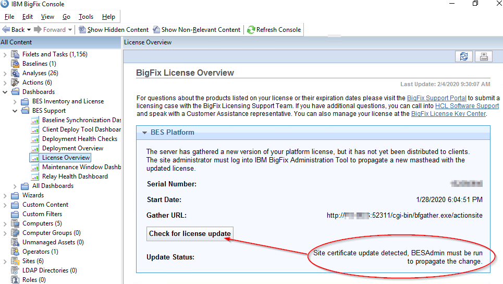503x284 pixels.
Task: Select the Baselines icon
Action: (x=15, y=64)
